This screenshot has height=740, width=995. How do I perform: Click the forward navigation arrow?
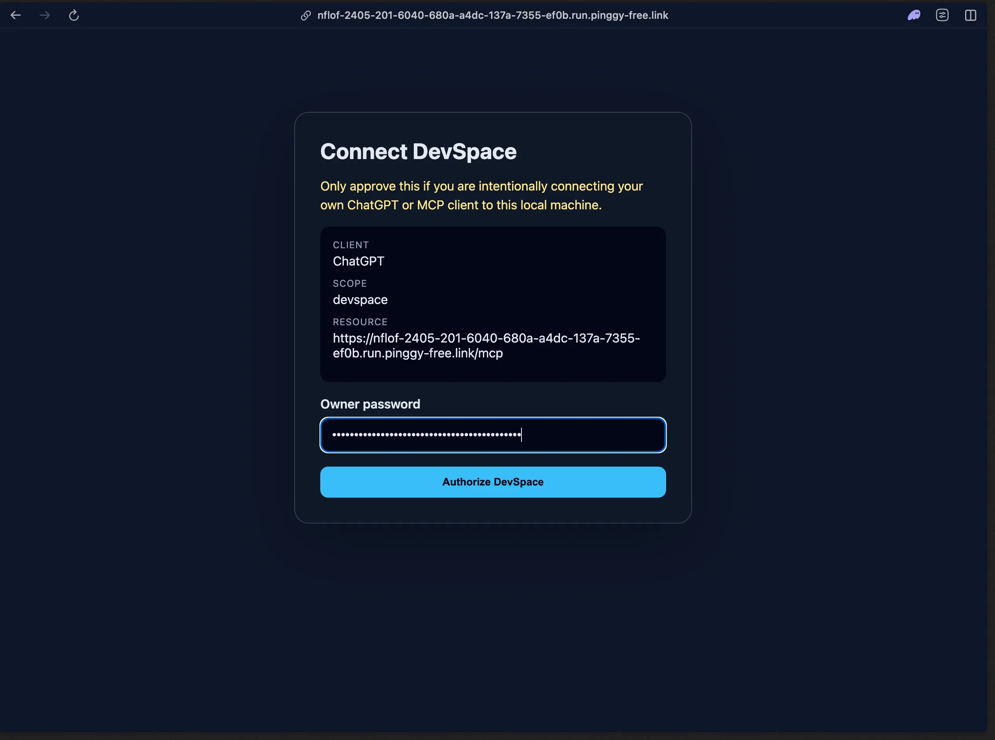(44, 15)
